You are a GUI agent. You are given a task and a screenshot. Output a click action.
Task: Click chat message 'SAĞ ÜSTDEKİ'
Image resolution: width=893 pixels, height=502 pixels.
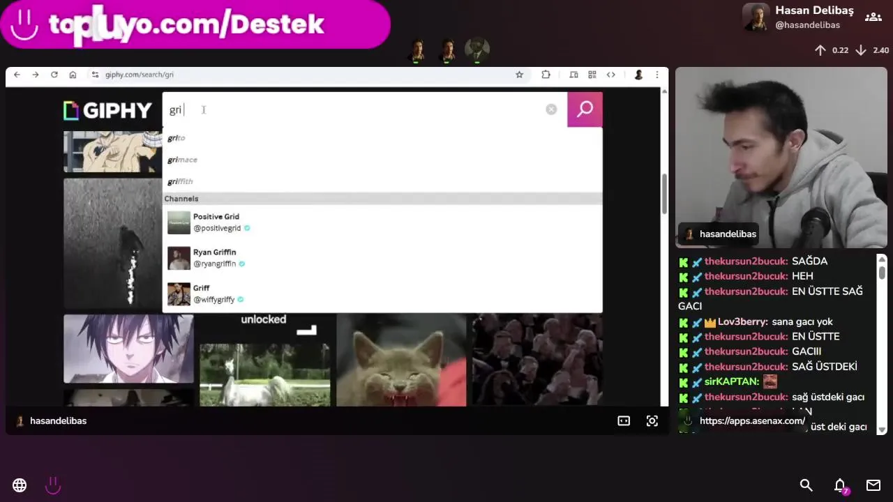point(825,367)
